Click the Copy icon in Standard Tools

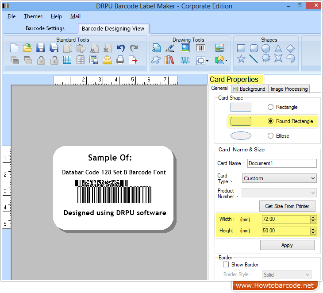point(68,48)
